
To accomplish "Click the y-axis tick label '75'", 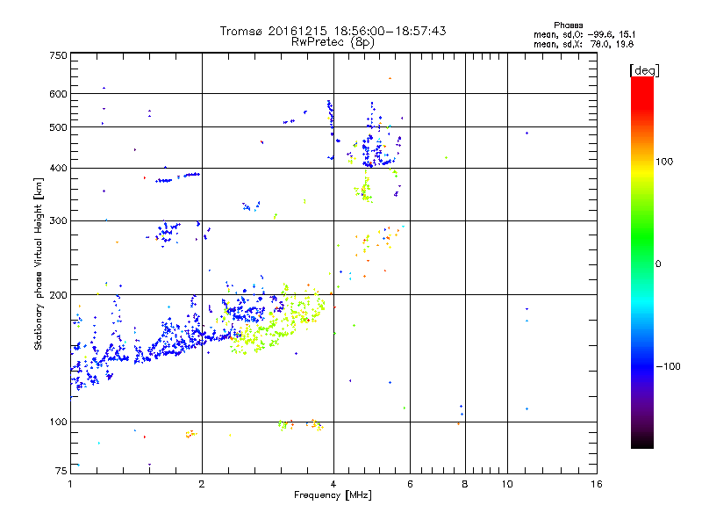I will pos(61,471).
